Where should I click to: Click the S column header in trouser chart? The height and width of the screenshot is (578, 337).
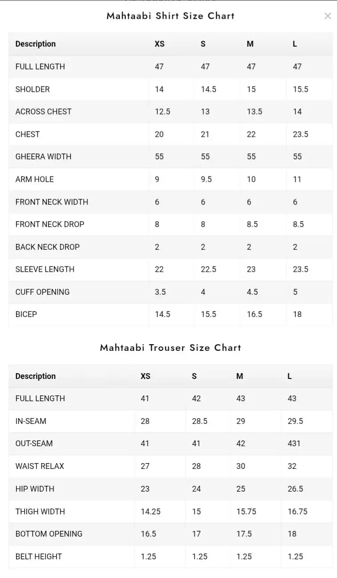pyautogui.click(x=194, y=376)
